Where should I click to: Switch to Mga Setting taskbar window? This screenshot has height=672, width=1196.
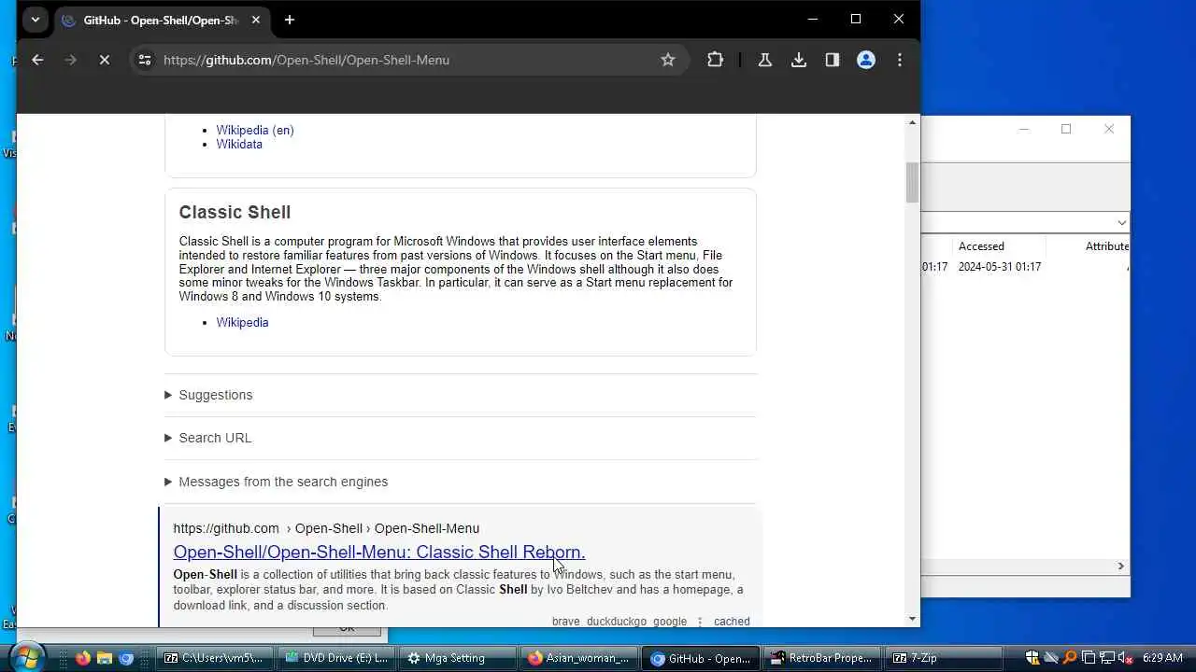point(458,658)
